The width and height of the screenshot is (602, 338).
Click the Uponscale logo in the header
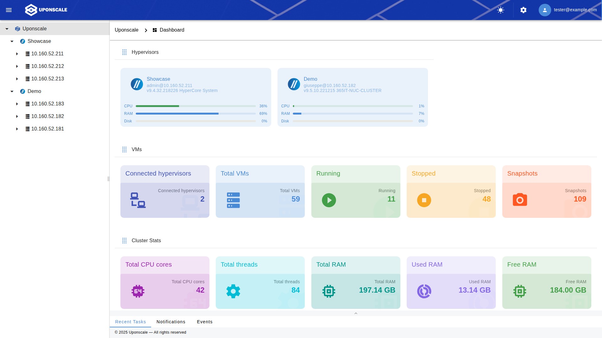46,10
